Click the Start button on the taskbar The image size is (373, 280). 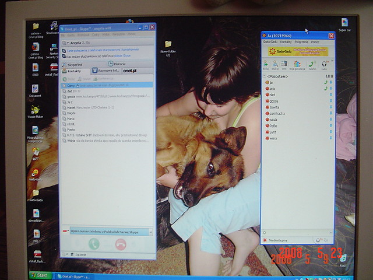(40, 275)
